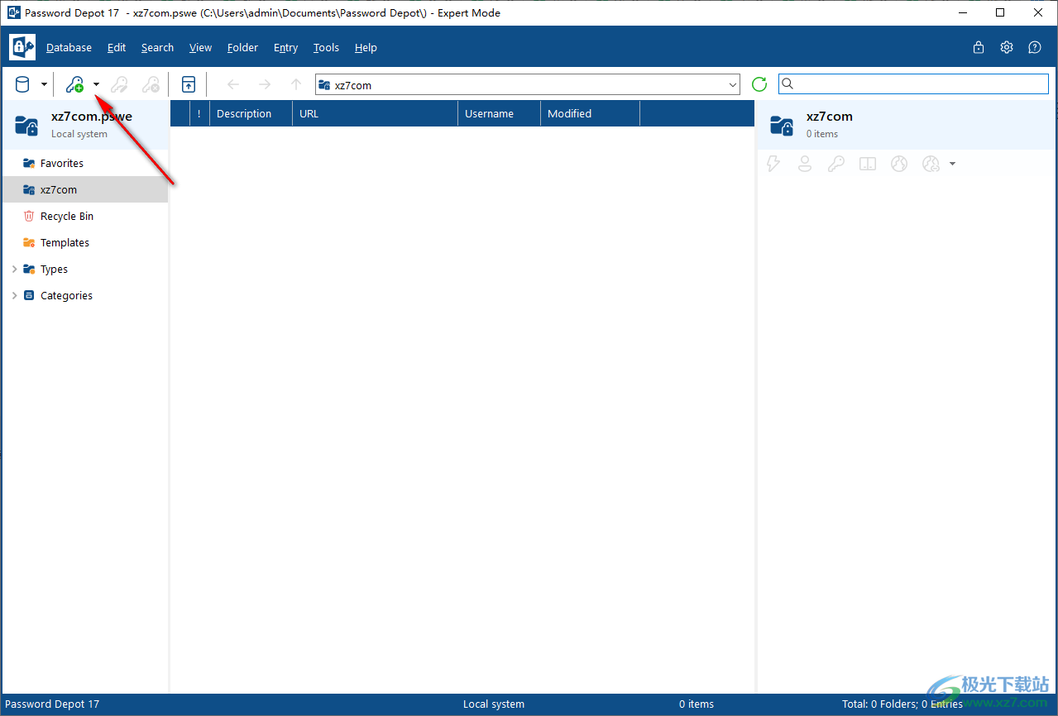Click the importance (!) column header
This screenshot has height=716, width=1058.
coord(199,114)
